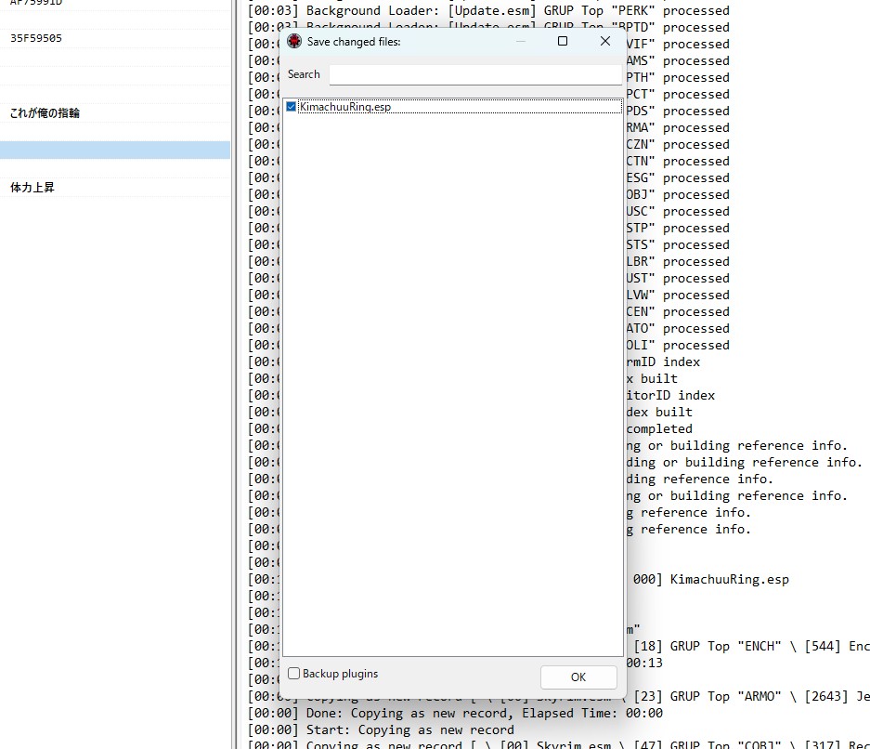Minimize the Save changed files dialog
The width and height of the screenshot is (870, 749).
(x=520, y=42)
